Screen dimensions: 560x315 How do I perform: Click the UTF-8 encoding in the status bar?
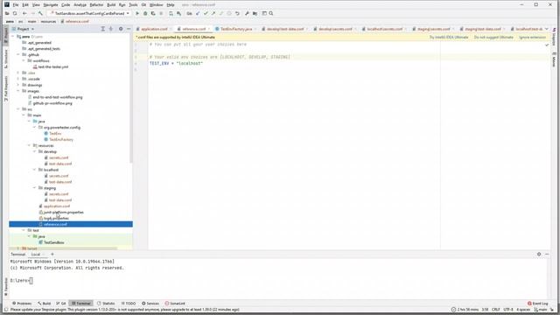click(507, 310)
